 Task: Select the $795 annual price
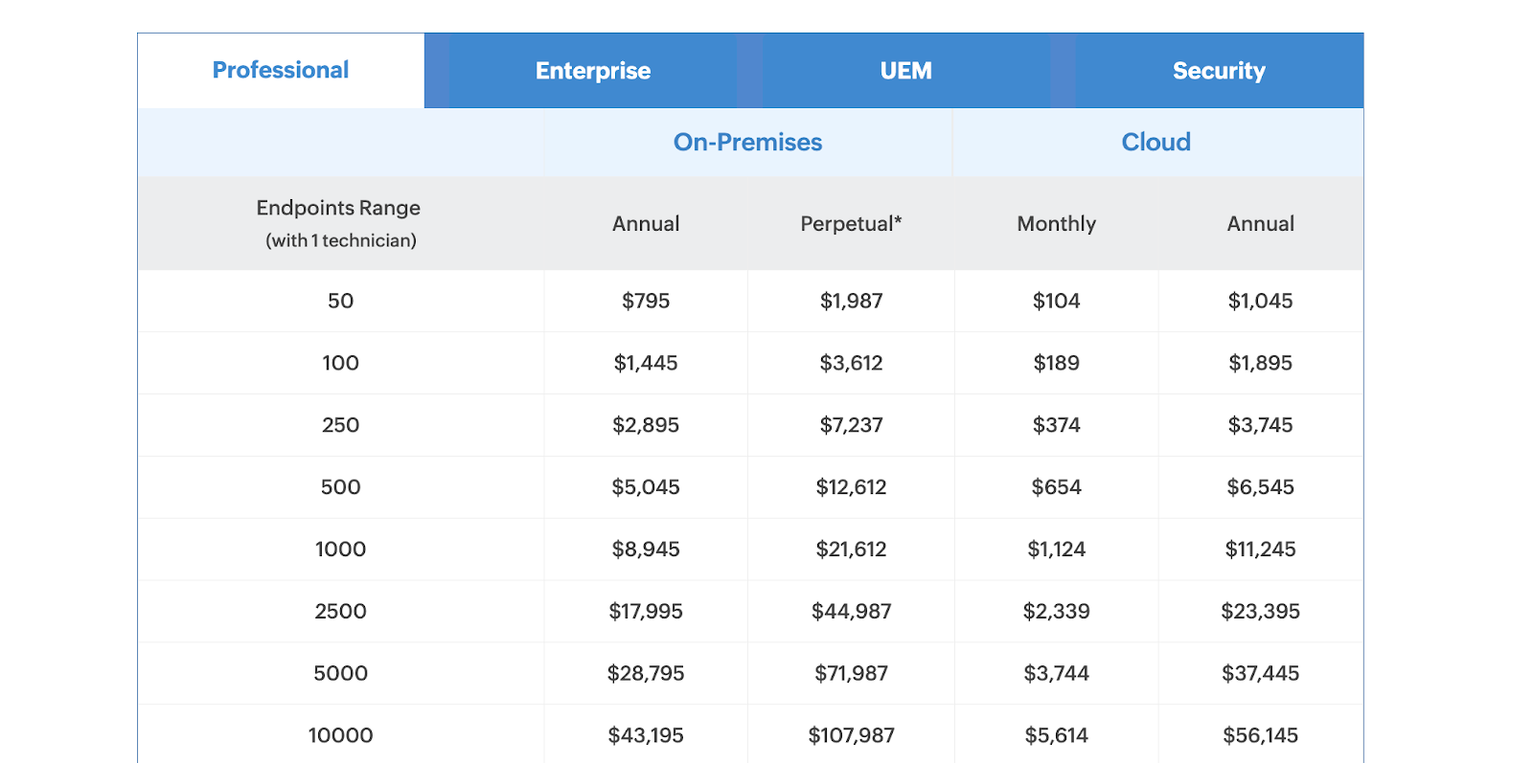(646, 301)
